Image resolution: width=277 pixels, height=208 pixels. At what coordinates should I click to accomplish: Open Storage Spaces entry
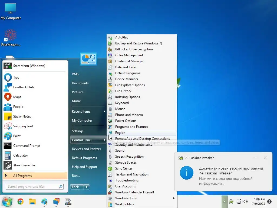(x=142, y=162)
